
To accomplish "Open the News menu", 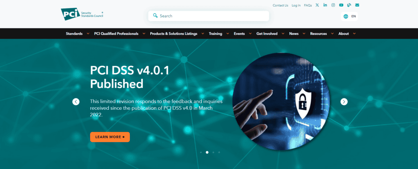I will tap(294, 33).
